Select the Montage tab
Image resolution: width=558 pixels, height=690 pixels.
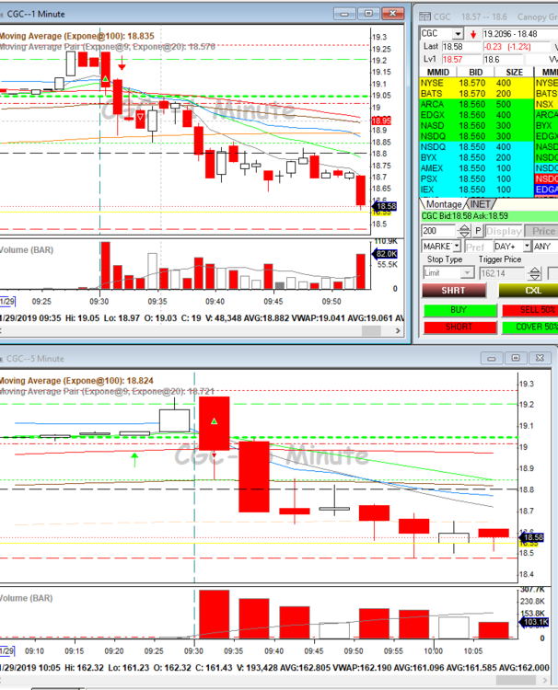[x=443, y=203]
